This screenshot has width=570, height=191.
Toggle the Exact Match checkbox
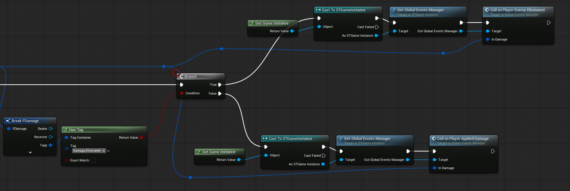click(x=93, y=160)
